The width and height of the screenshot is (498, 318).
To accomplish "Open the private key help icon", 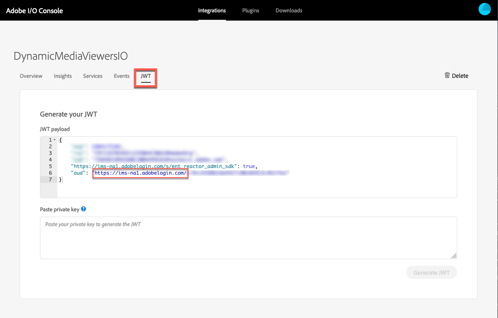I will 83,209.
